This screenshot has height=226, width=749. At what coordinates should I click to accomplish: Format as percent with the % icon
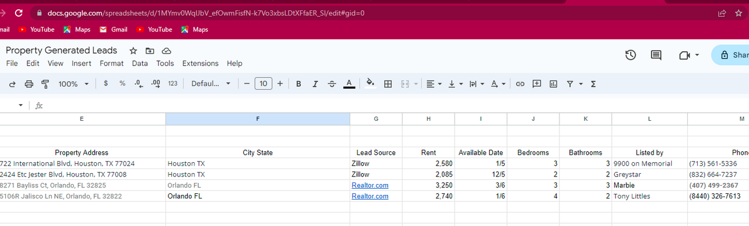pos(122,83)
